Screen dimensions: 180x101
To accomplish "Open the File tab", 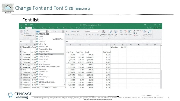I will (x=22, y=28).
